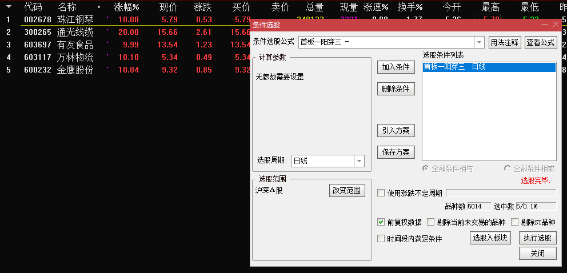567x273 pixels.
Task: Click the formula field showing 首板一阳穿三
Action: coord(386,42)
